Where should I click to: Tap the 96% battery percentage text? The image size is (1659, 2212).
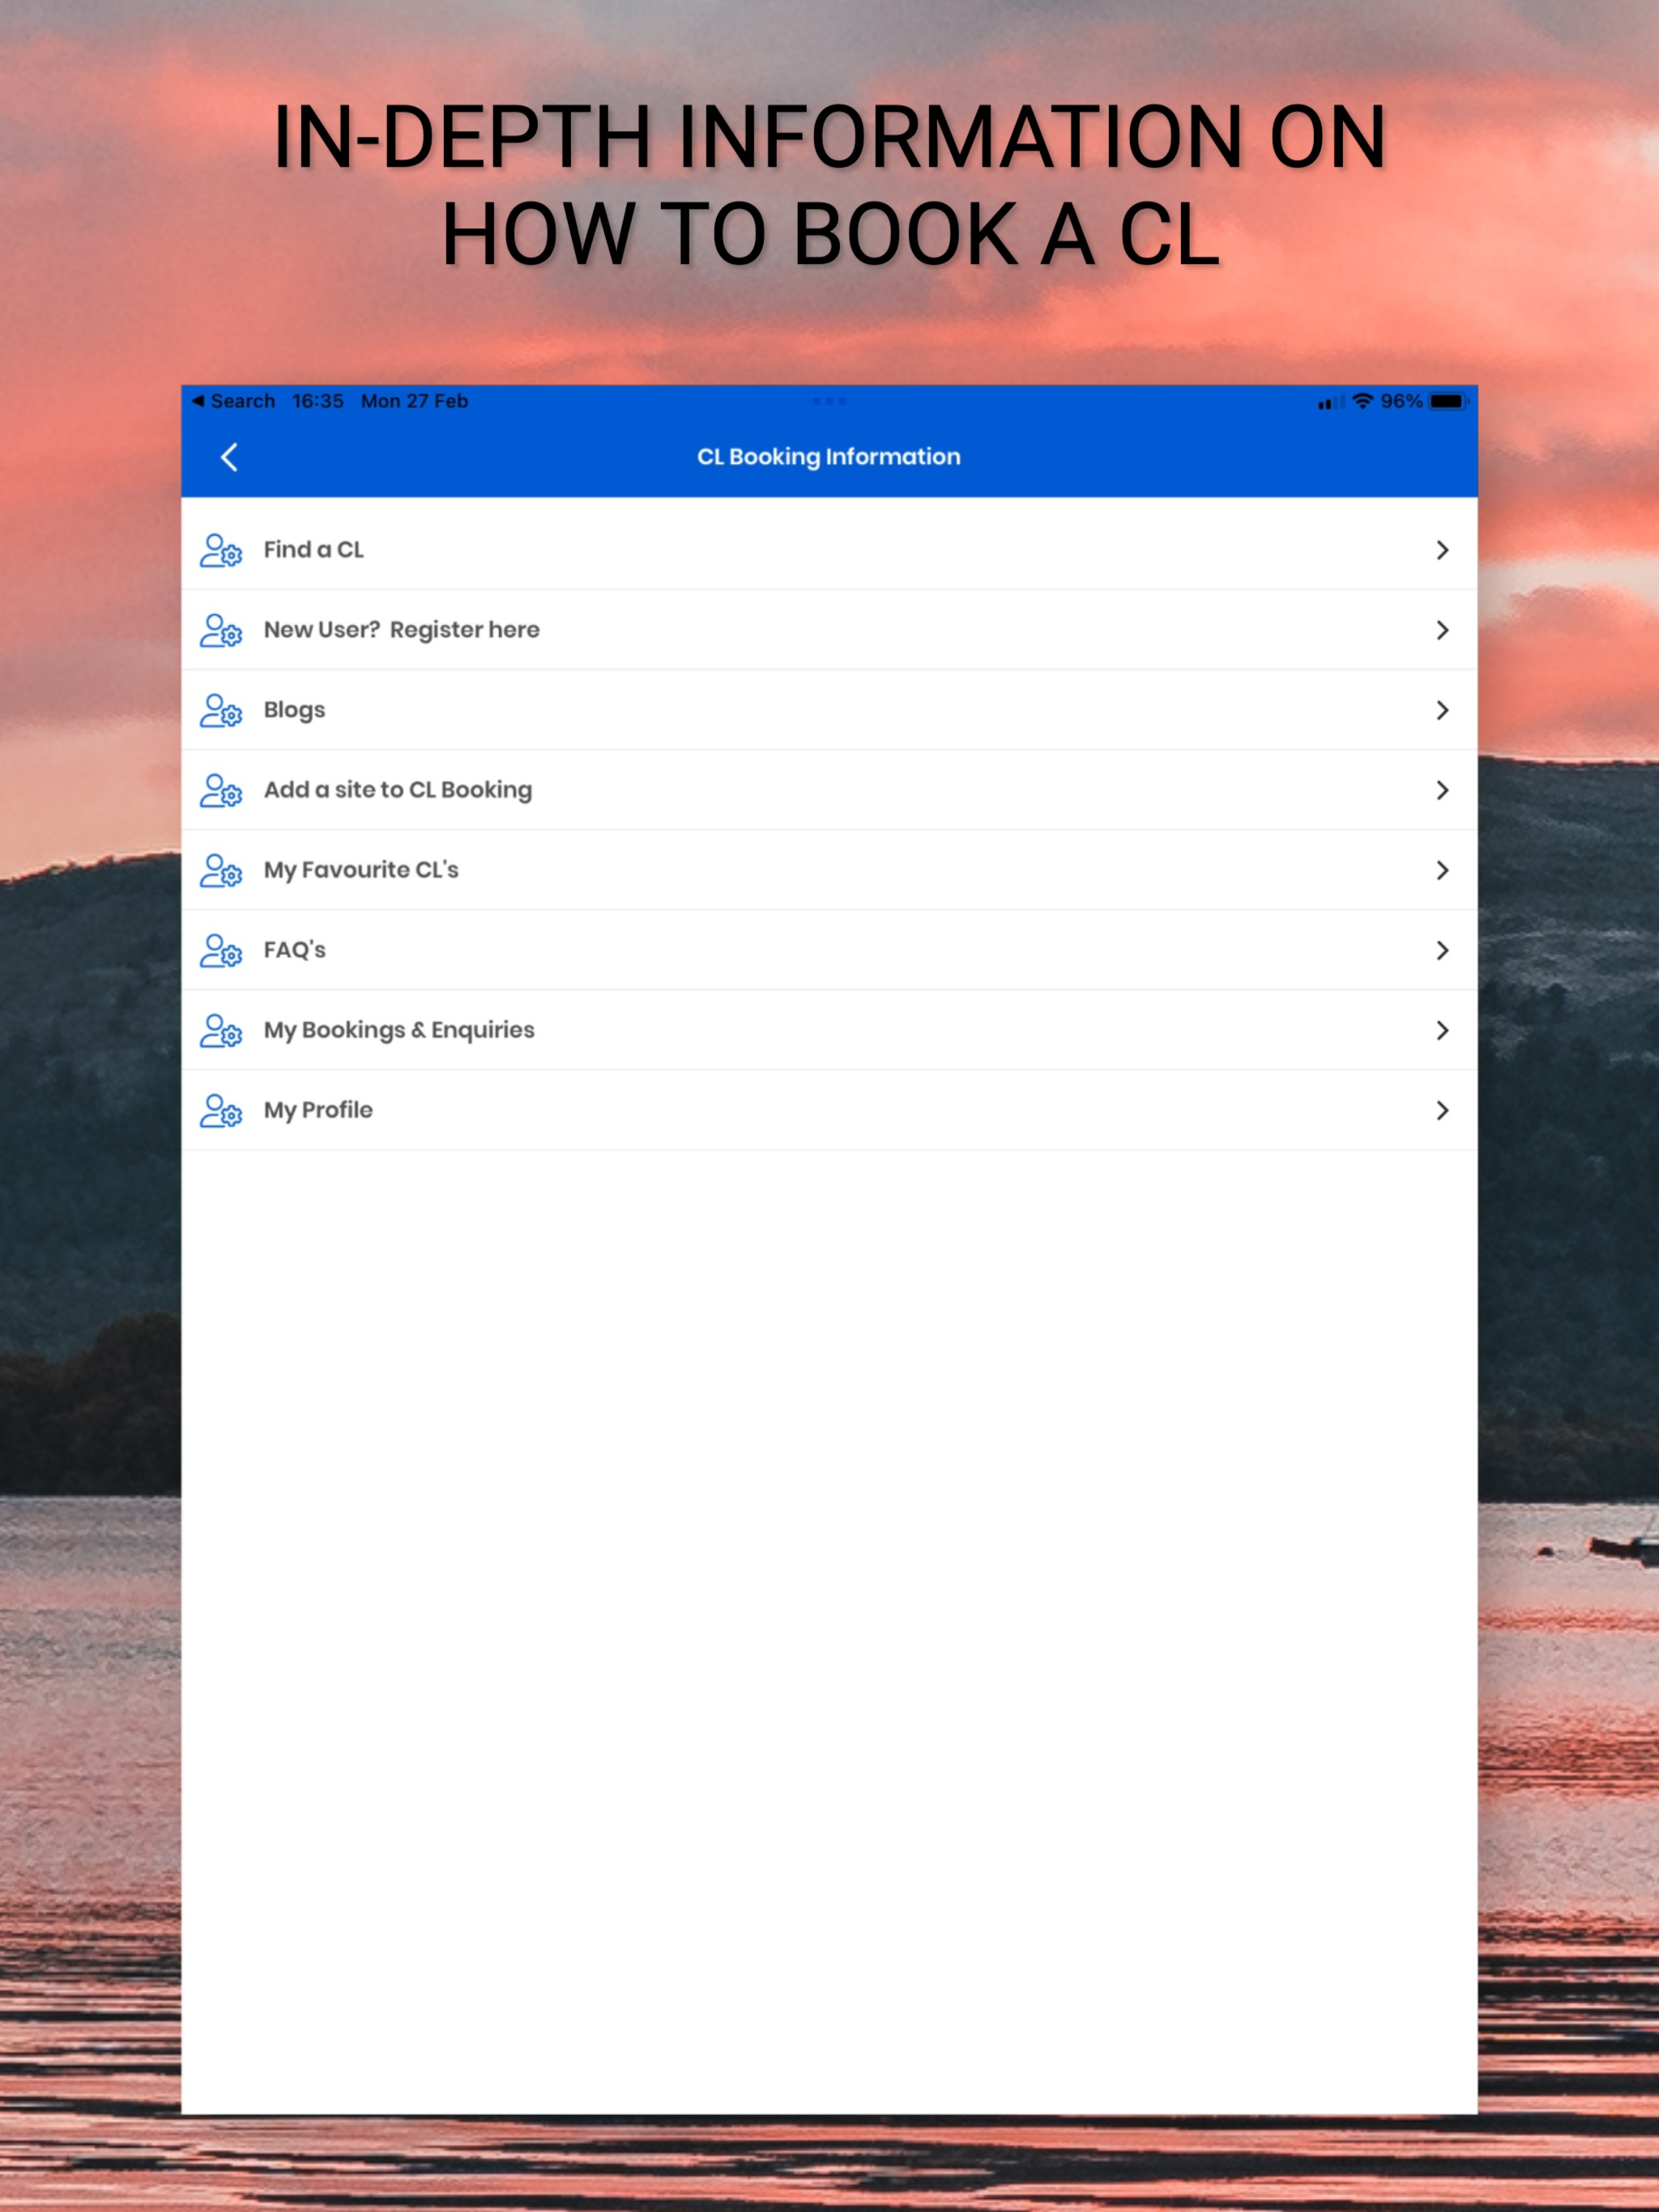1401,401
